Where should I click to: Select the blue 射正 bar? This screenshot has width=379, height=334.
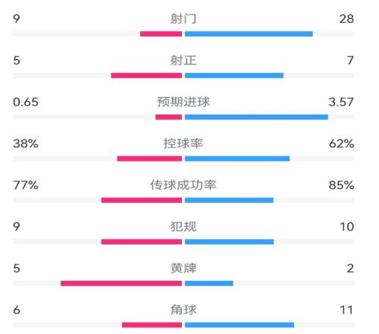point(234,75)
